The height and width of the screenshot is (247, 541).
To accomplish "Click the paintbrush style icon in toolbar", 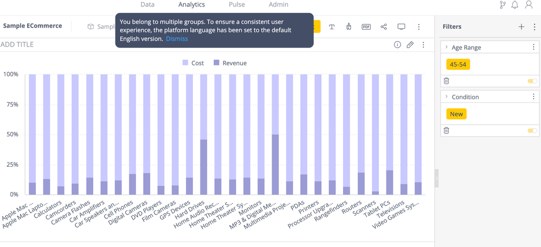I will pyautogui.click(x=349, y=27).
